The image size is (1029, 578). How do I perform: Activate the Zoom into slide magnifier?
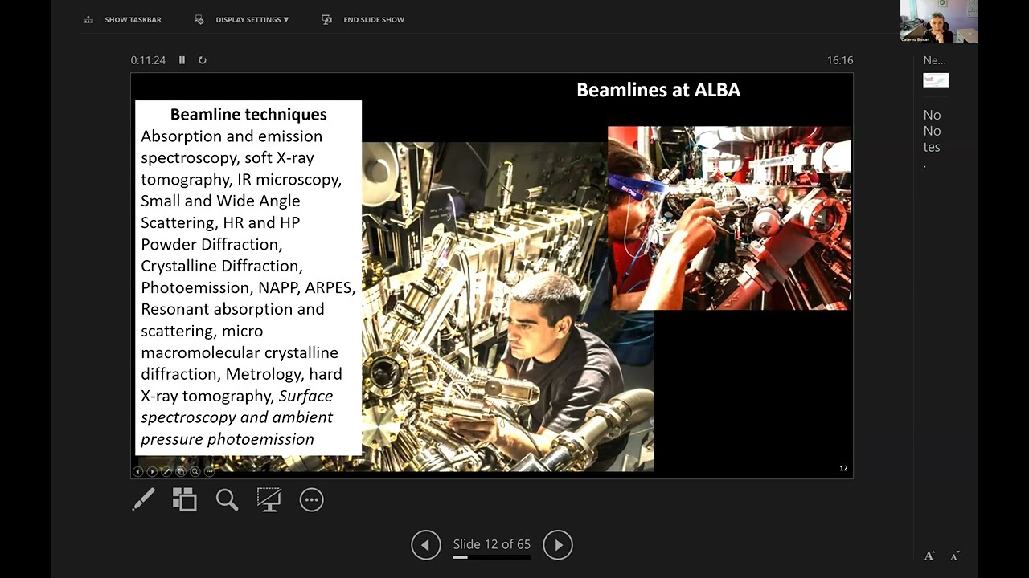[227, 500]
